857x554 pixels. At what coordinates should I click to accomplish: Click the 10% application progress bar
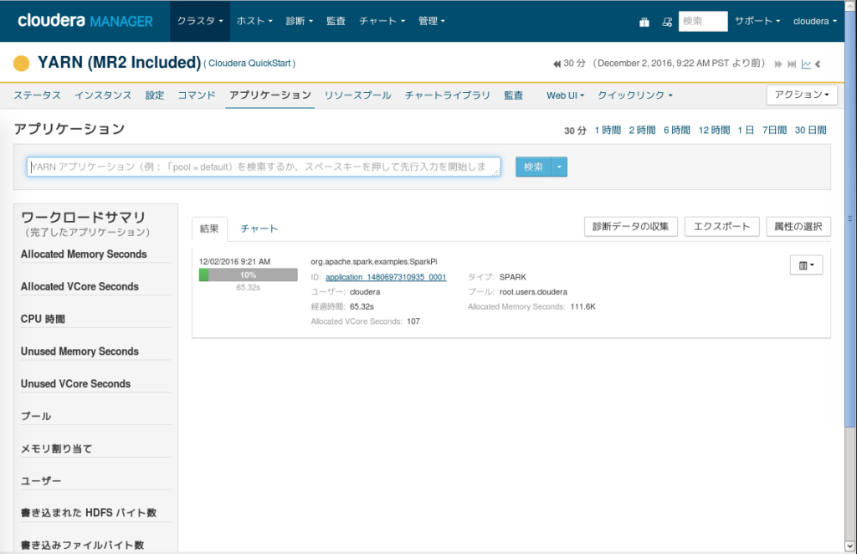click(x=248, y=274)
